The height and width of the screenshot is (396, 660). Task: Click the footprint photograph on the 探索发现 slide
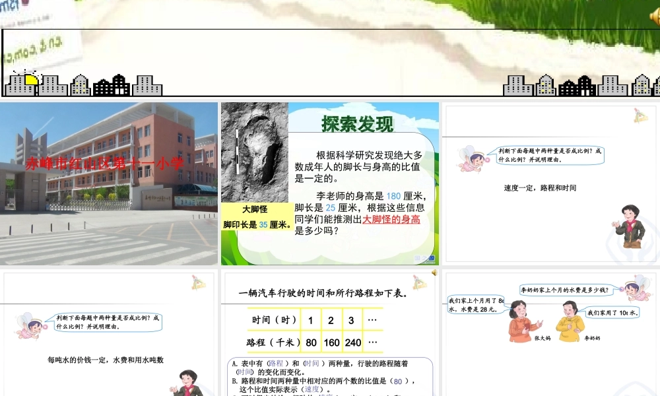pos(255,152)
